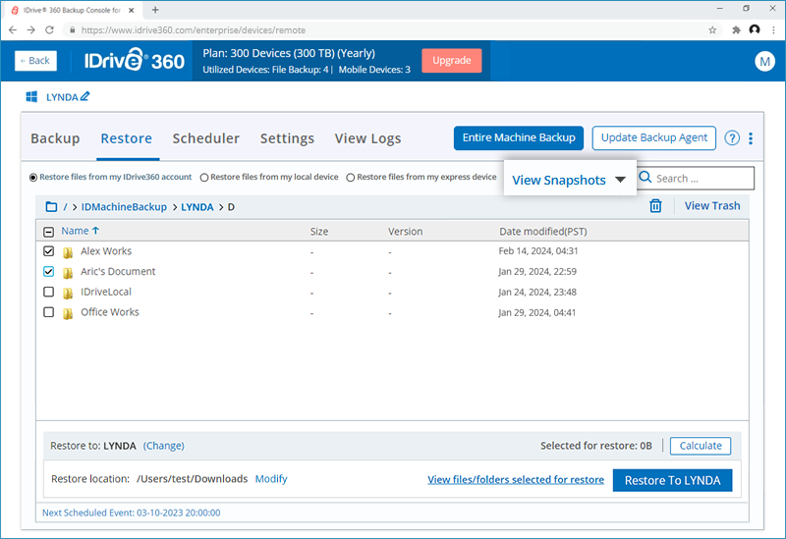Screen dimensions: 786x539
Task: Open View files/folders selected for restore link
Action: (516, 480)
